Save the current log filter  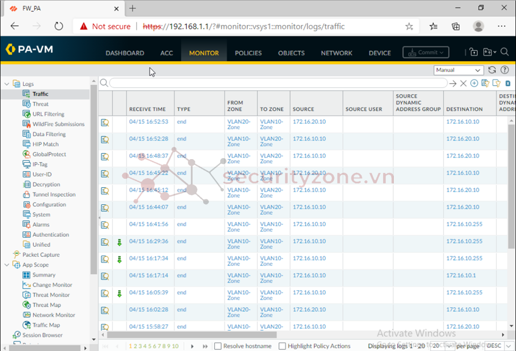(x=485, y=83)
